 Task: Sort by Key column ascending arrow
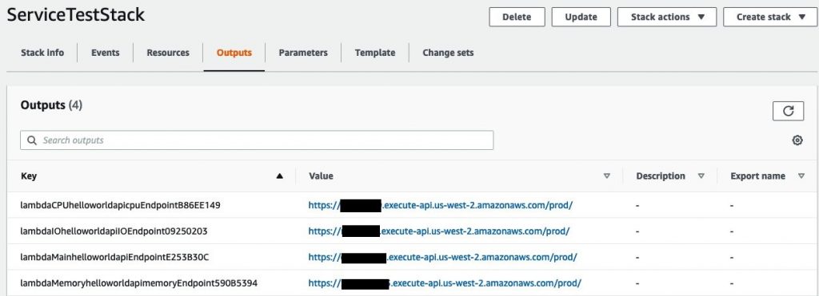(x=279, y=176)
